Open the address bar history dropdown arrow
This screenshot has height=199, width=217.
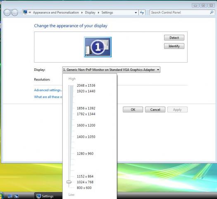pos(136,12)
